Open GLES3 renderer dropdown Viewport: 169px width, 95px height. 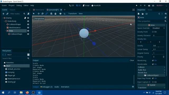(x=160, y=6)
